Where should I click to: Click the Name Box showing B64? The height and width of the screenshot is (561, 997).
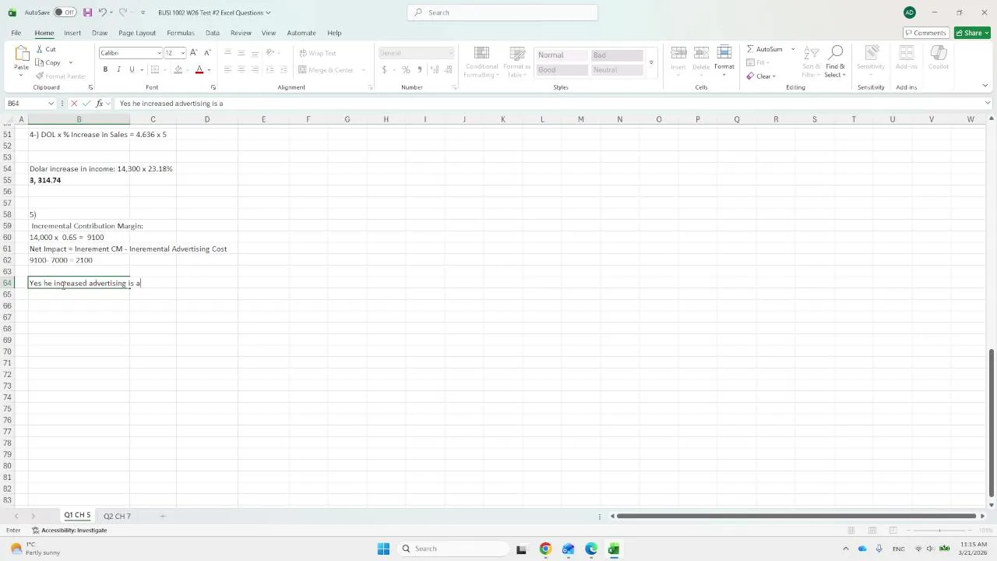pos(26,104)
